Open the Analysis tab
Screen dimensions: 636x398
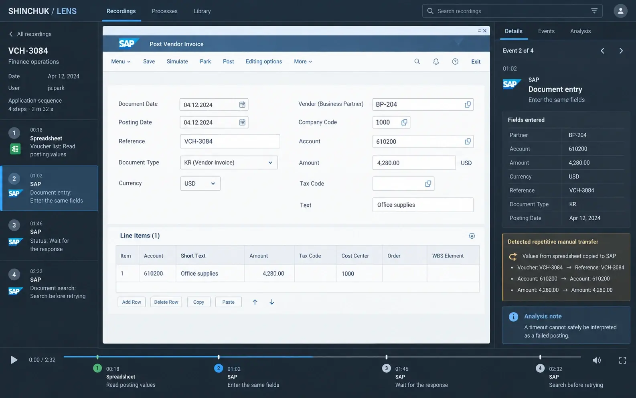click(580, 31)
